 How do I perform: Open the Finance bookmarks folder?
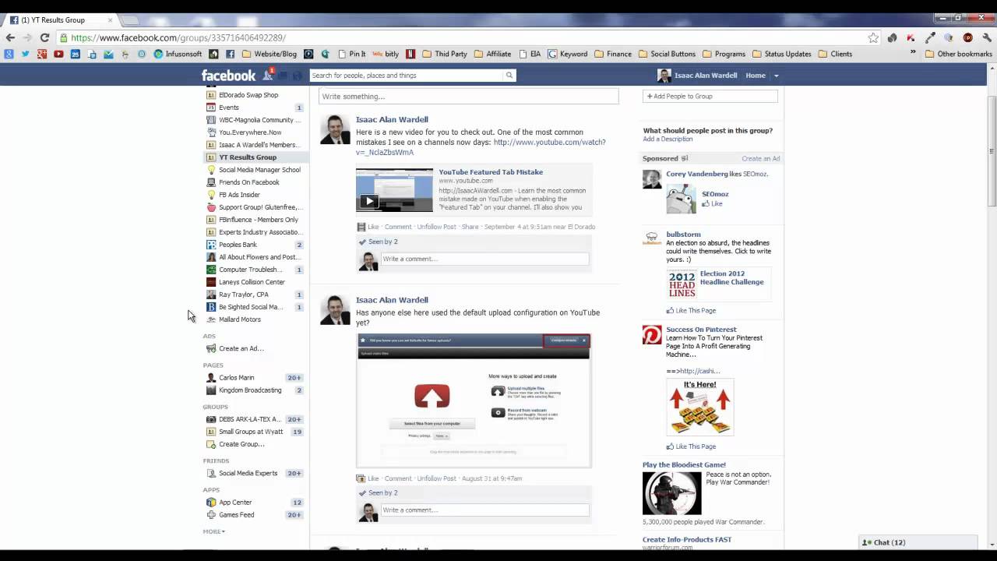click(612, 54)
